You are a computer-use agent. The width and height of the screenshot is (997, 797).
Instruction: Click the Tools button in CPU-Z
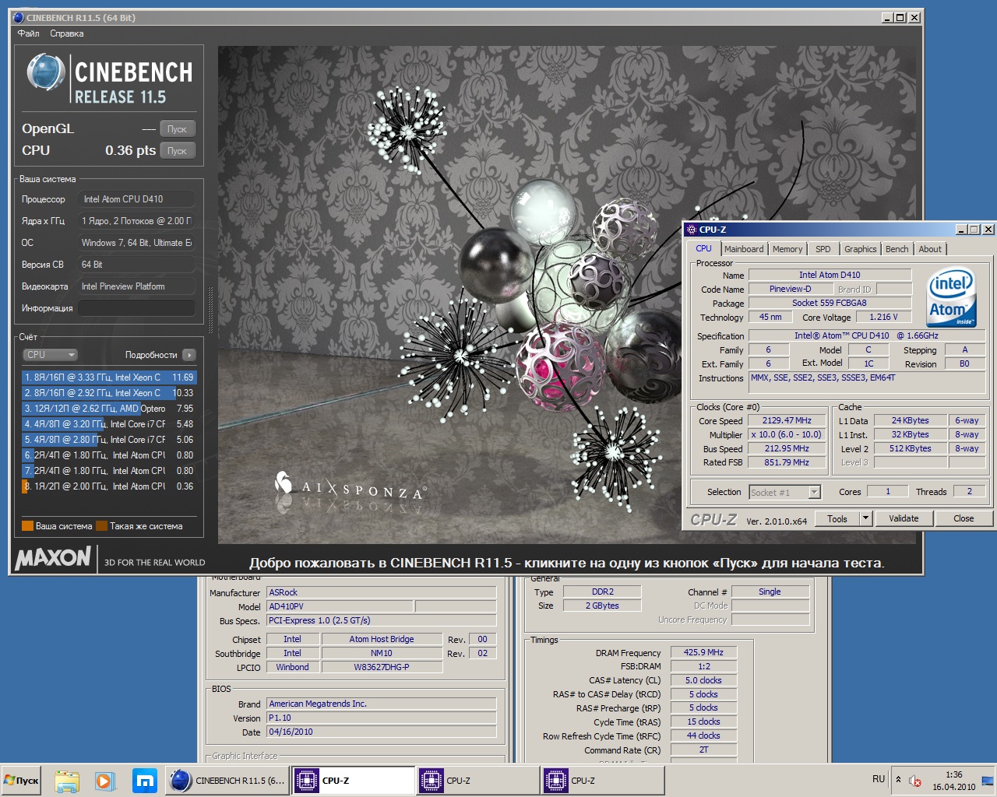(x=837, y=518)
